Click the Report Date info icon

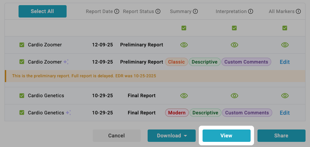point(117,11)
